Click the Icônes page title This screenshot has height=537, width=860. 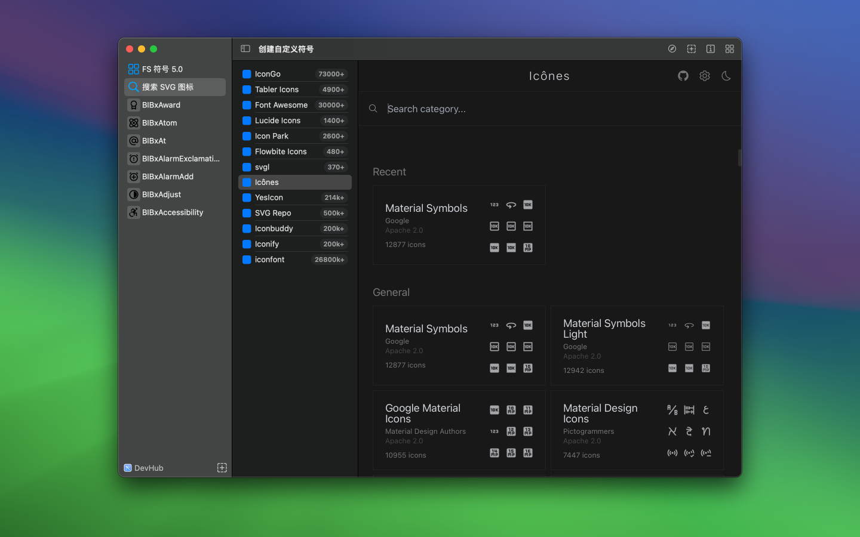tap(549, 76)
